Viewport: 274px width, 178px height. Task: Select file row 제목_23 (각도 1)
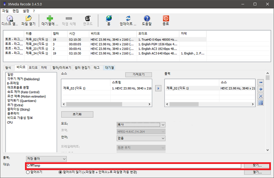105,49
